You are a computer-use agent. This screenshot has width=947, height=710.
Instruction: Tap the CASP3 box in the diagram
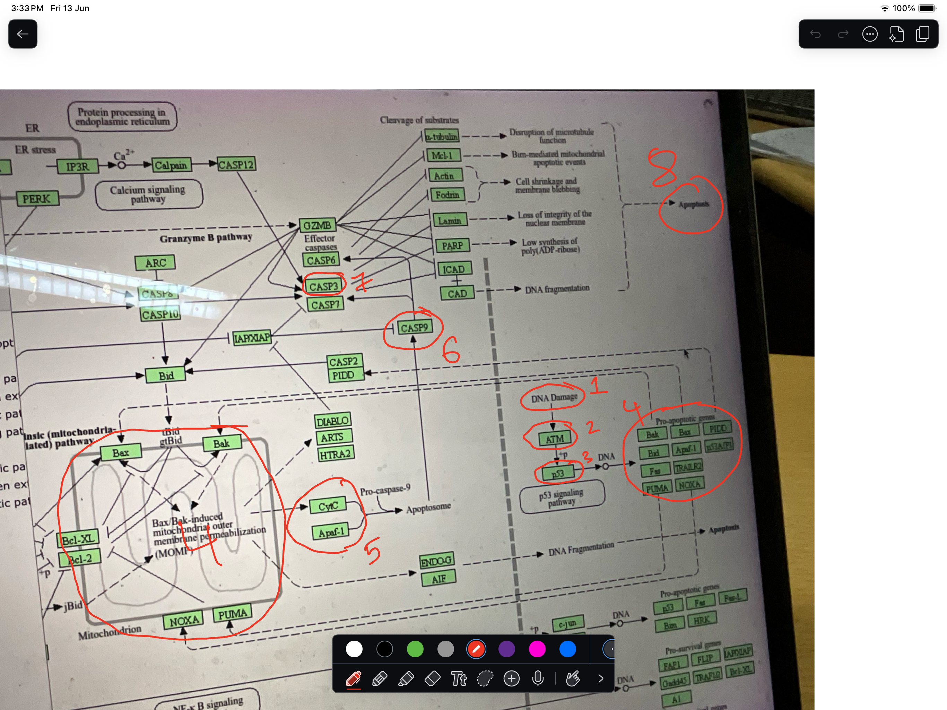[x=323, y=286]
